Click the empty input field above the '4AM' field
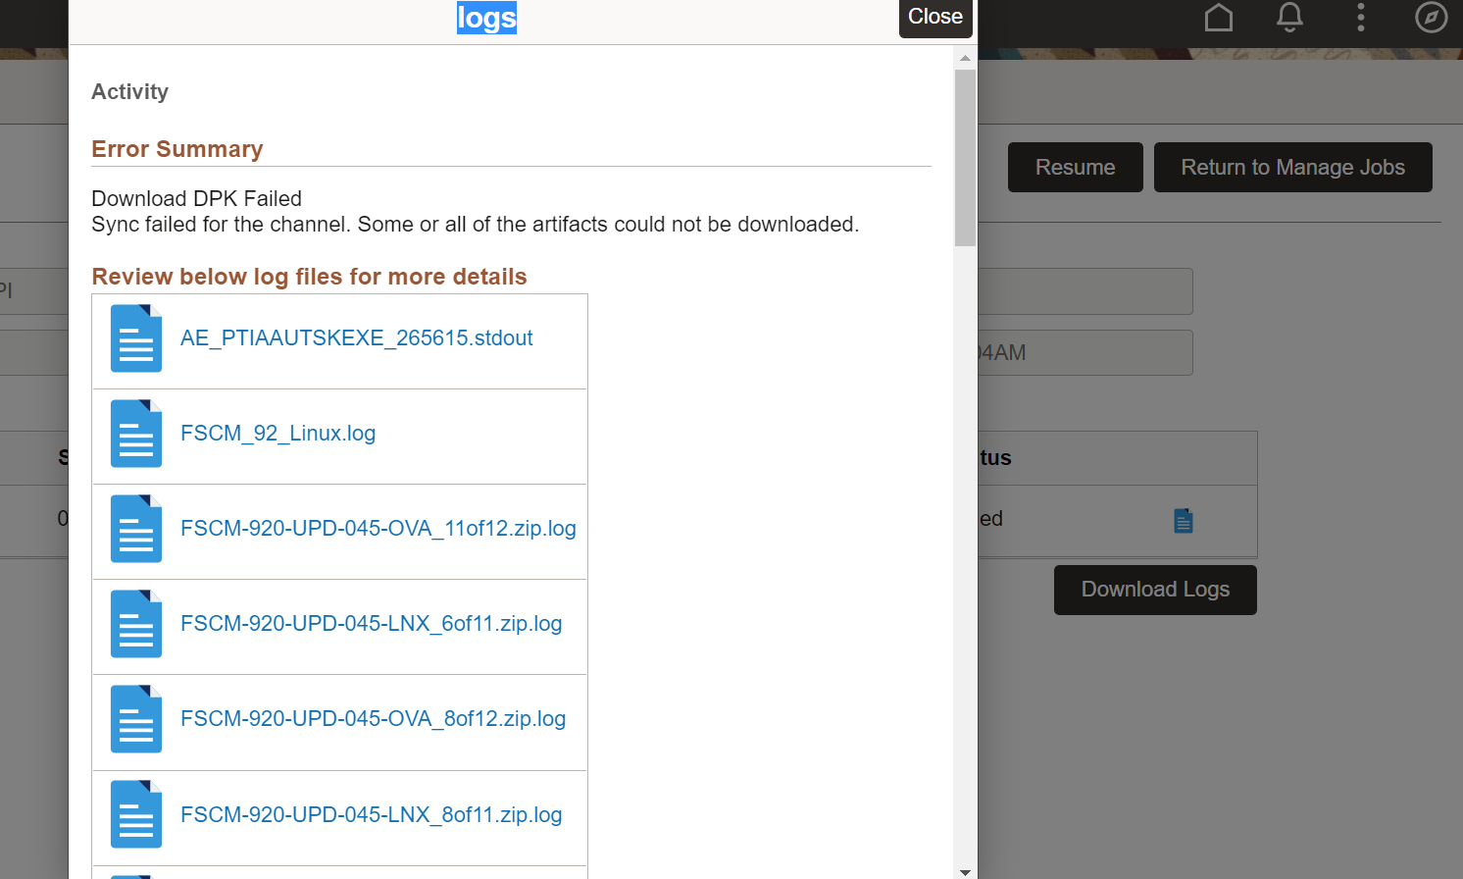Screen dimensions: 1463x879 pyautogui.click(x=1085, y=291)
